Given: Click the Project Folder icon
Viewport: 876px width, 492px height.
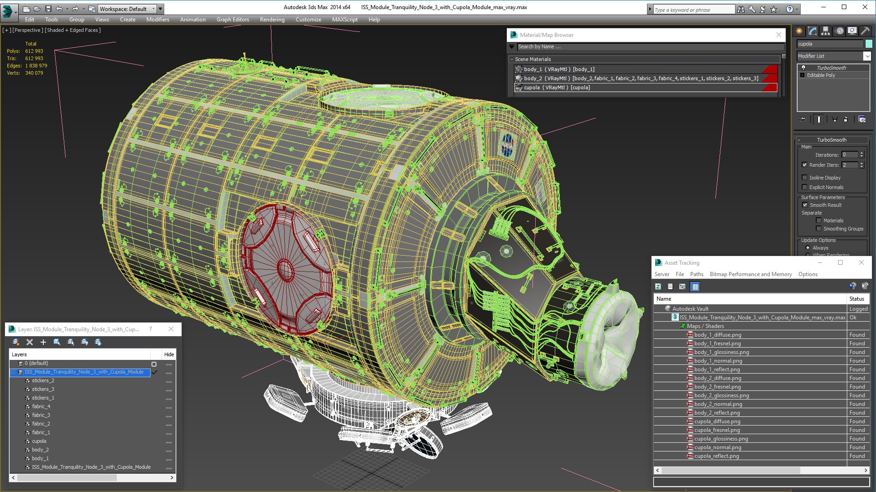Looking at the screenshot, I should 92,9.
